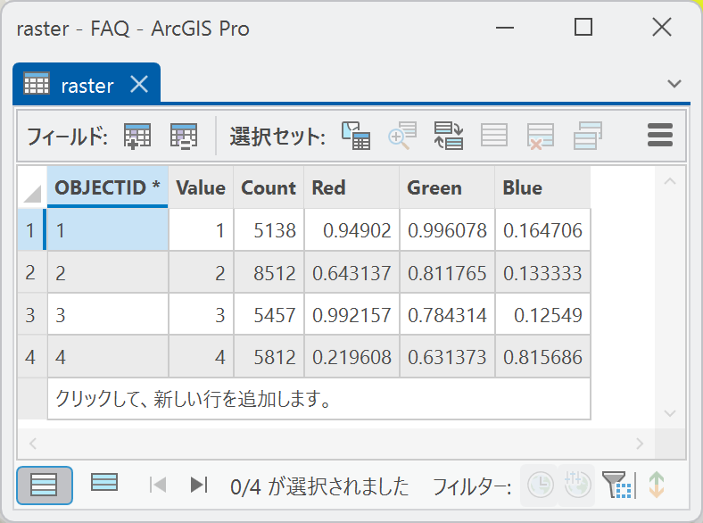Select row 3 by its row header
This screenshot has height=523, width=703.
coord(30,315)
